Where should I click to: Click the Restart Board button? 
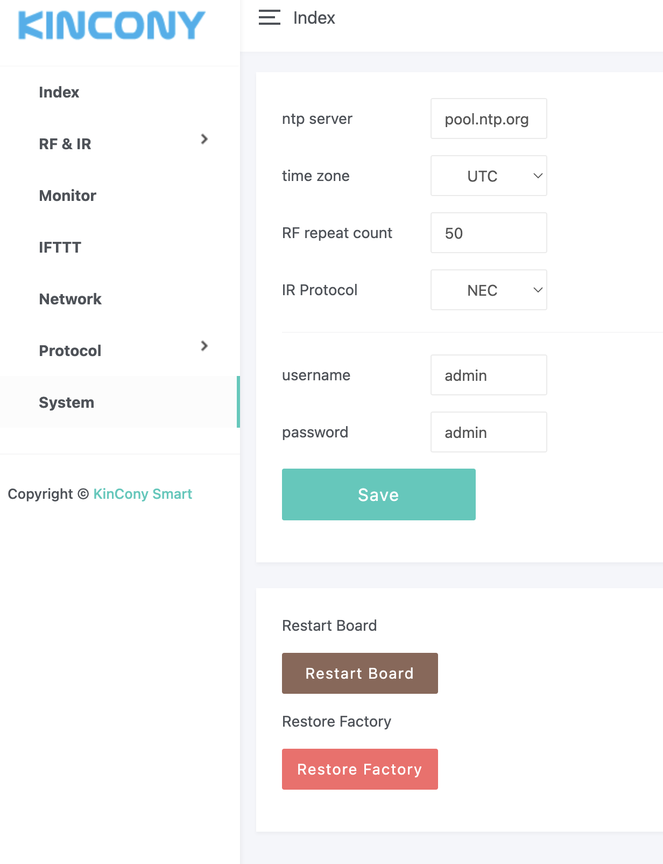359,673
